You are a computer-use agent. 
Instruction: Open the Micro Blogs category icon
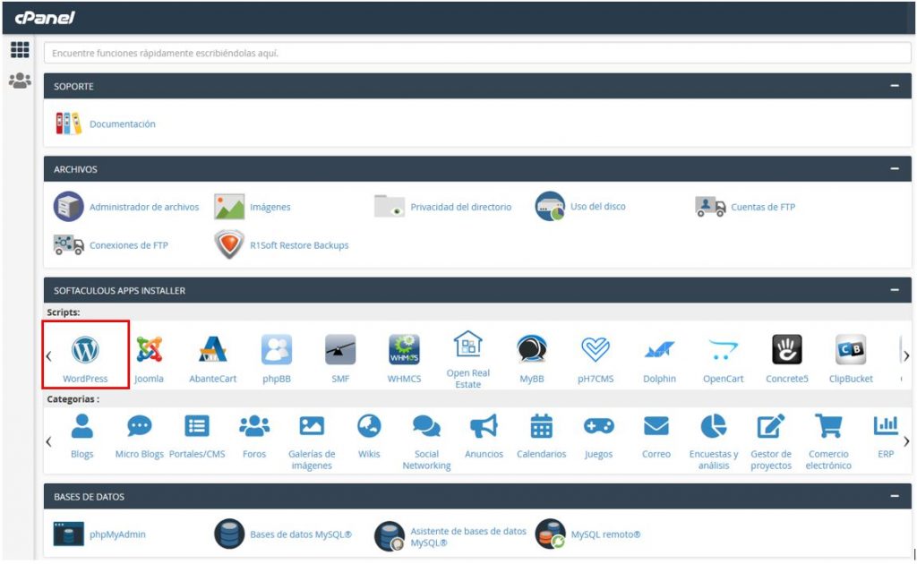(x=139, y=426)
